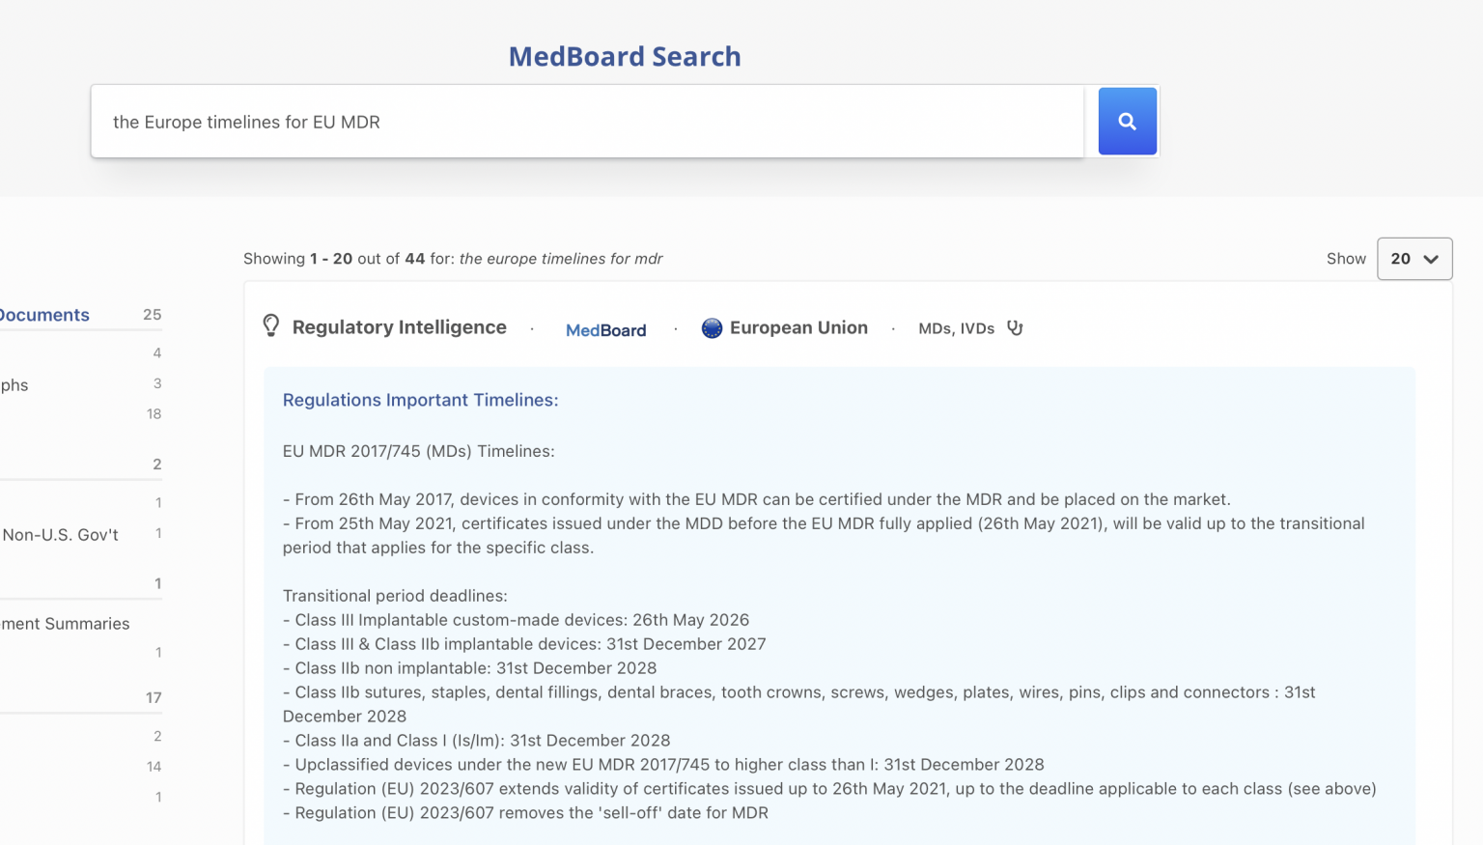Click the MedBoard Search page heading

click(x=624, y=56)
